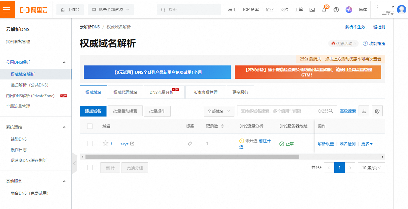Switch language via 简体
The height and width of the screenshot is (209, 408).
[x=363, y=10]
